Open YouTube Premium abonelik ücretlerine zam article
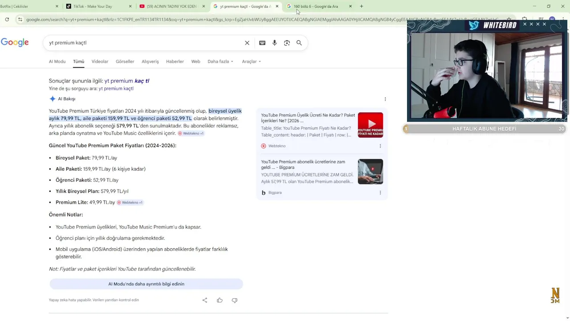The height and width of the screenshot is (321, 570). pyautogui.click(x=303, y=165)
